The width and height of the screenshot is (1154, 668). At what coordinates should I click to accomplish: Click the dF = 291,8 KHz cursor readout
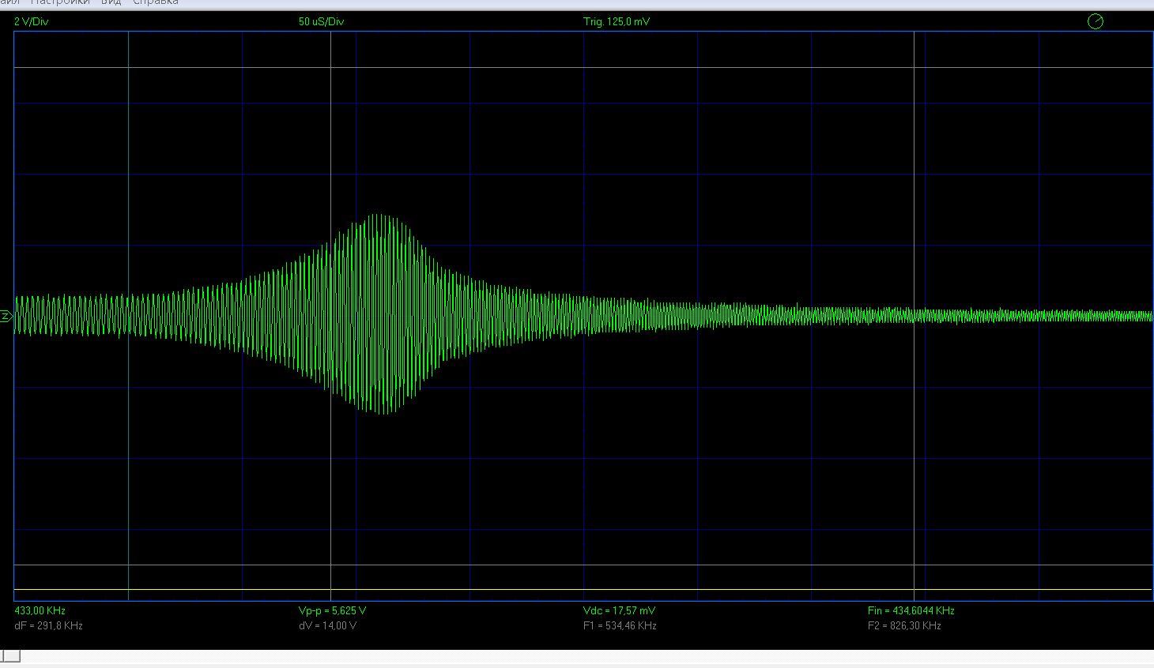[x=48, y=625]
